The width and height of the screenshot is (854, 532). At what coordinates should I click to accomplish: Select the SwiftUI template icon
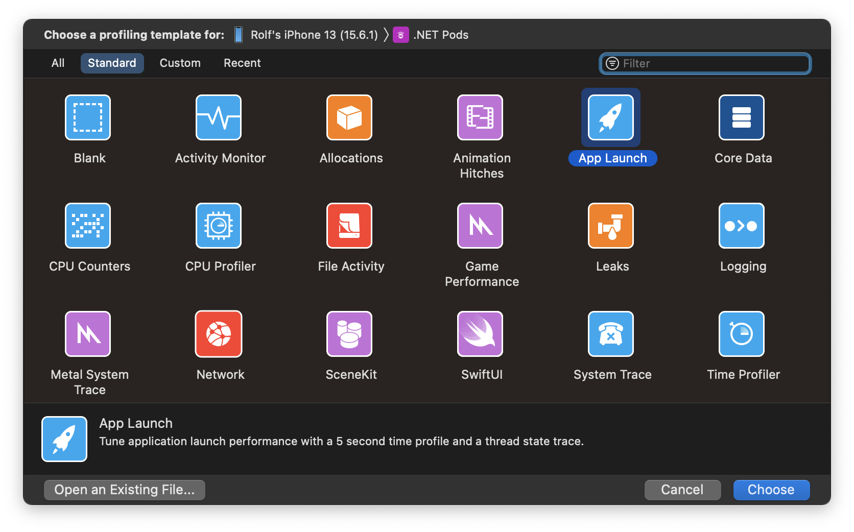pyautogui.click(x=480, y=334)
